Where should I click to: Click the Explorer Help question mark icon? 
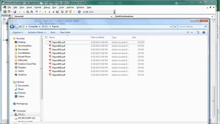coord(204,32)
